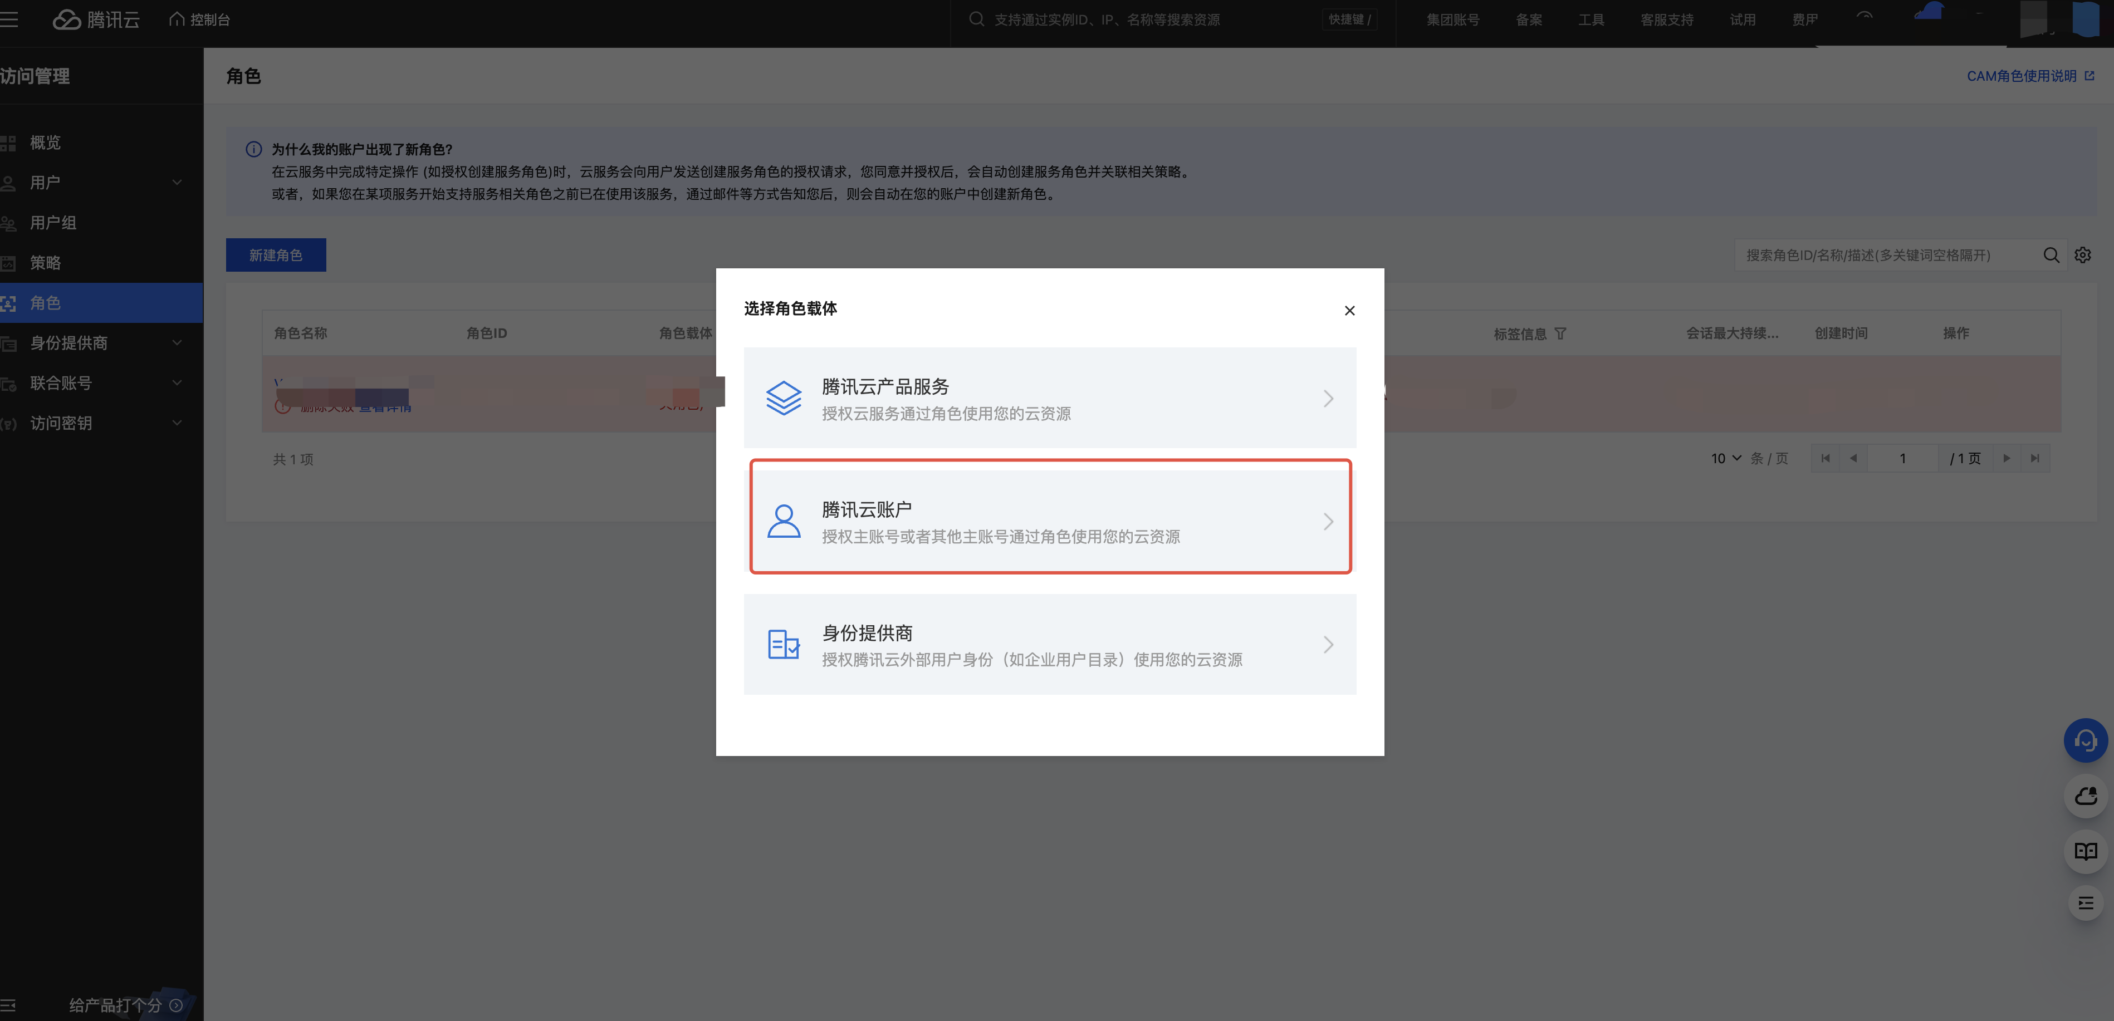Click the page number input field
The height and width of the screenshot is (1021, 2114).
coord(1902,458)
